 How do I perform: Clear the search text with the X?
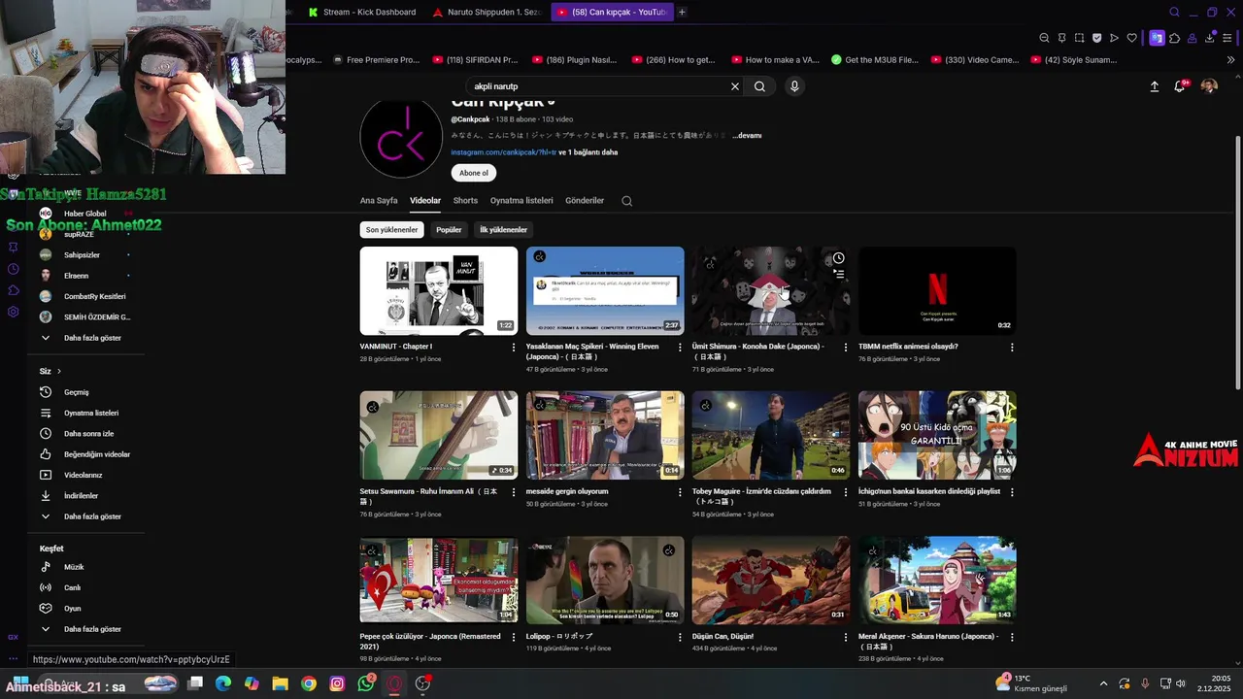[735, 86]
